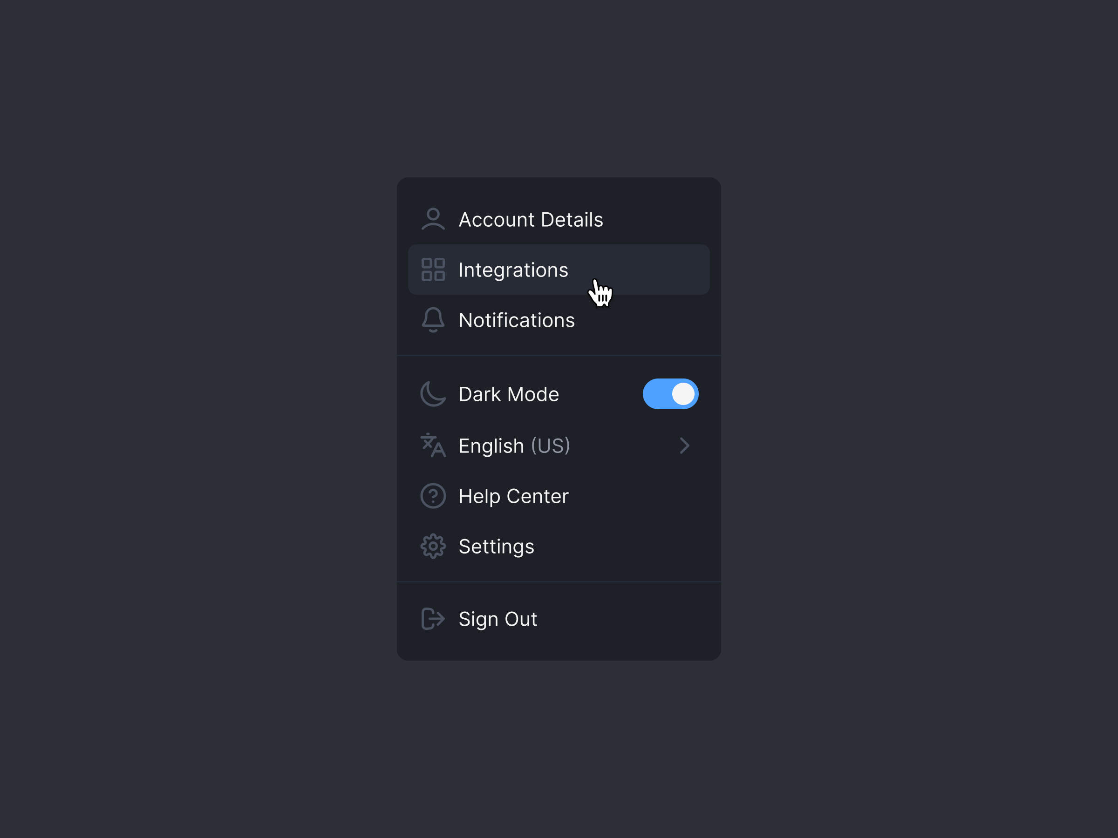Click the Help Center text link
This screenshot has width=1118, height=838.
click(x=513, y=496)
